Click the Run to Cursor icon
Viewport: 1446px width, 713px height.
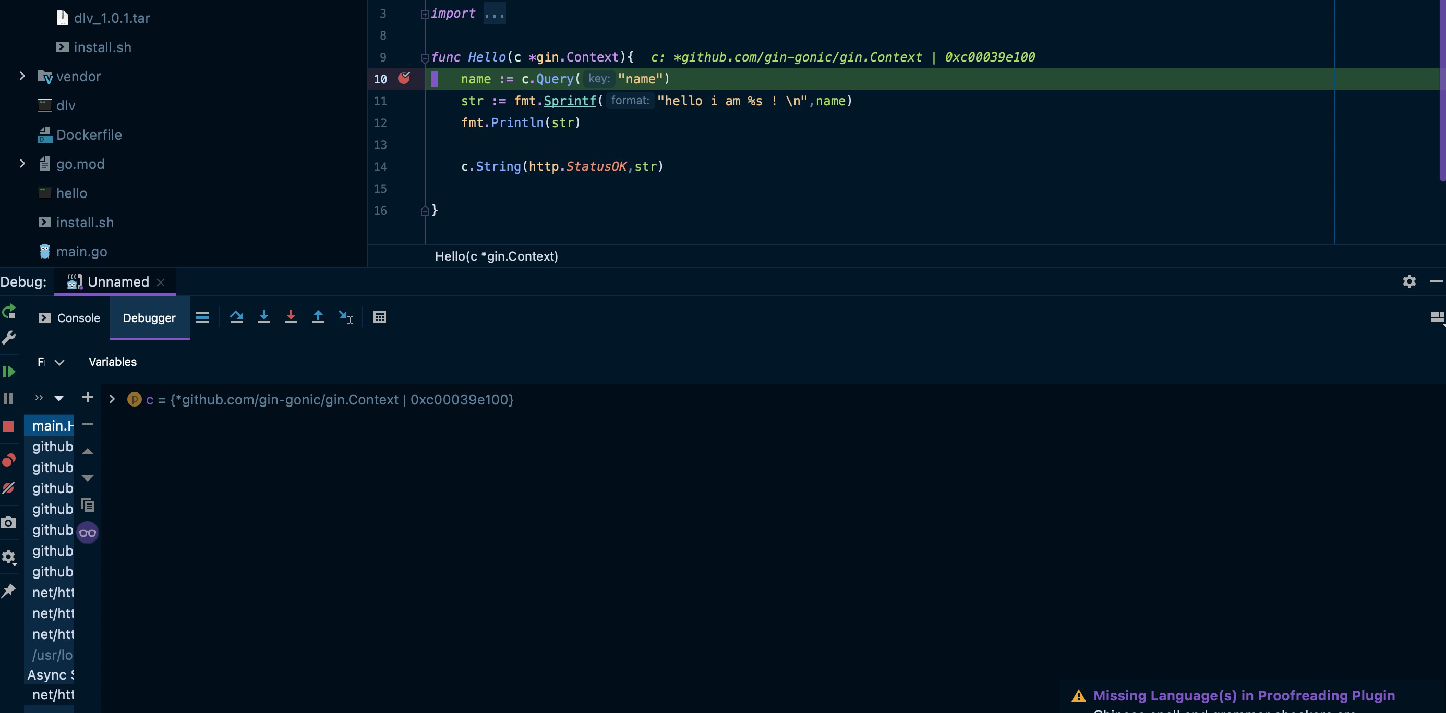345,317
